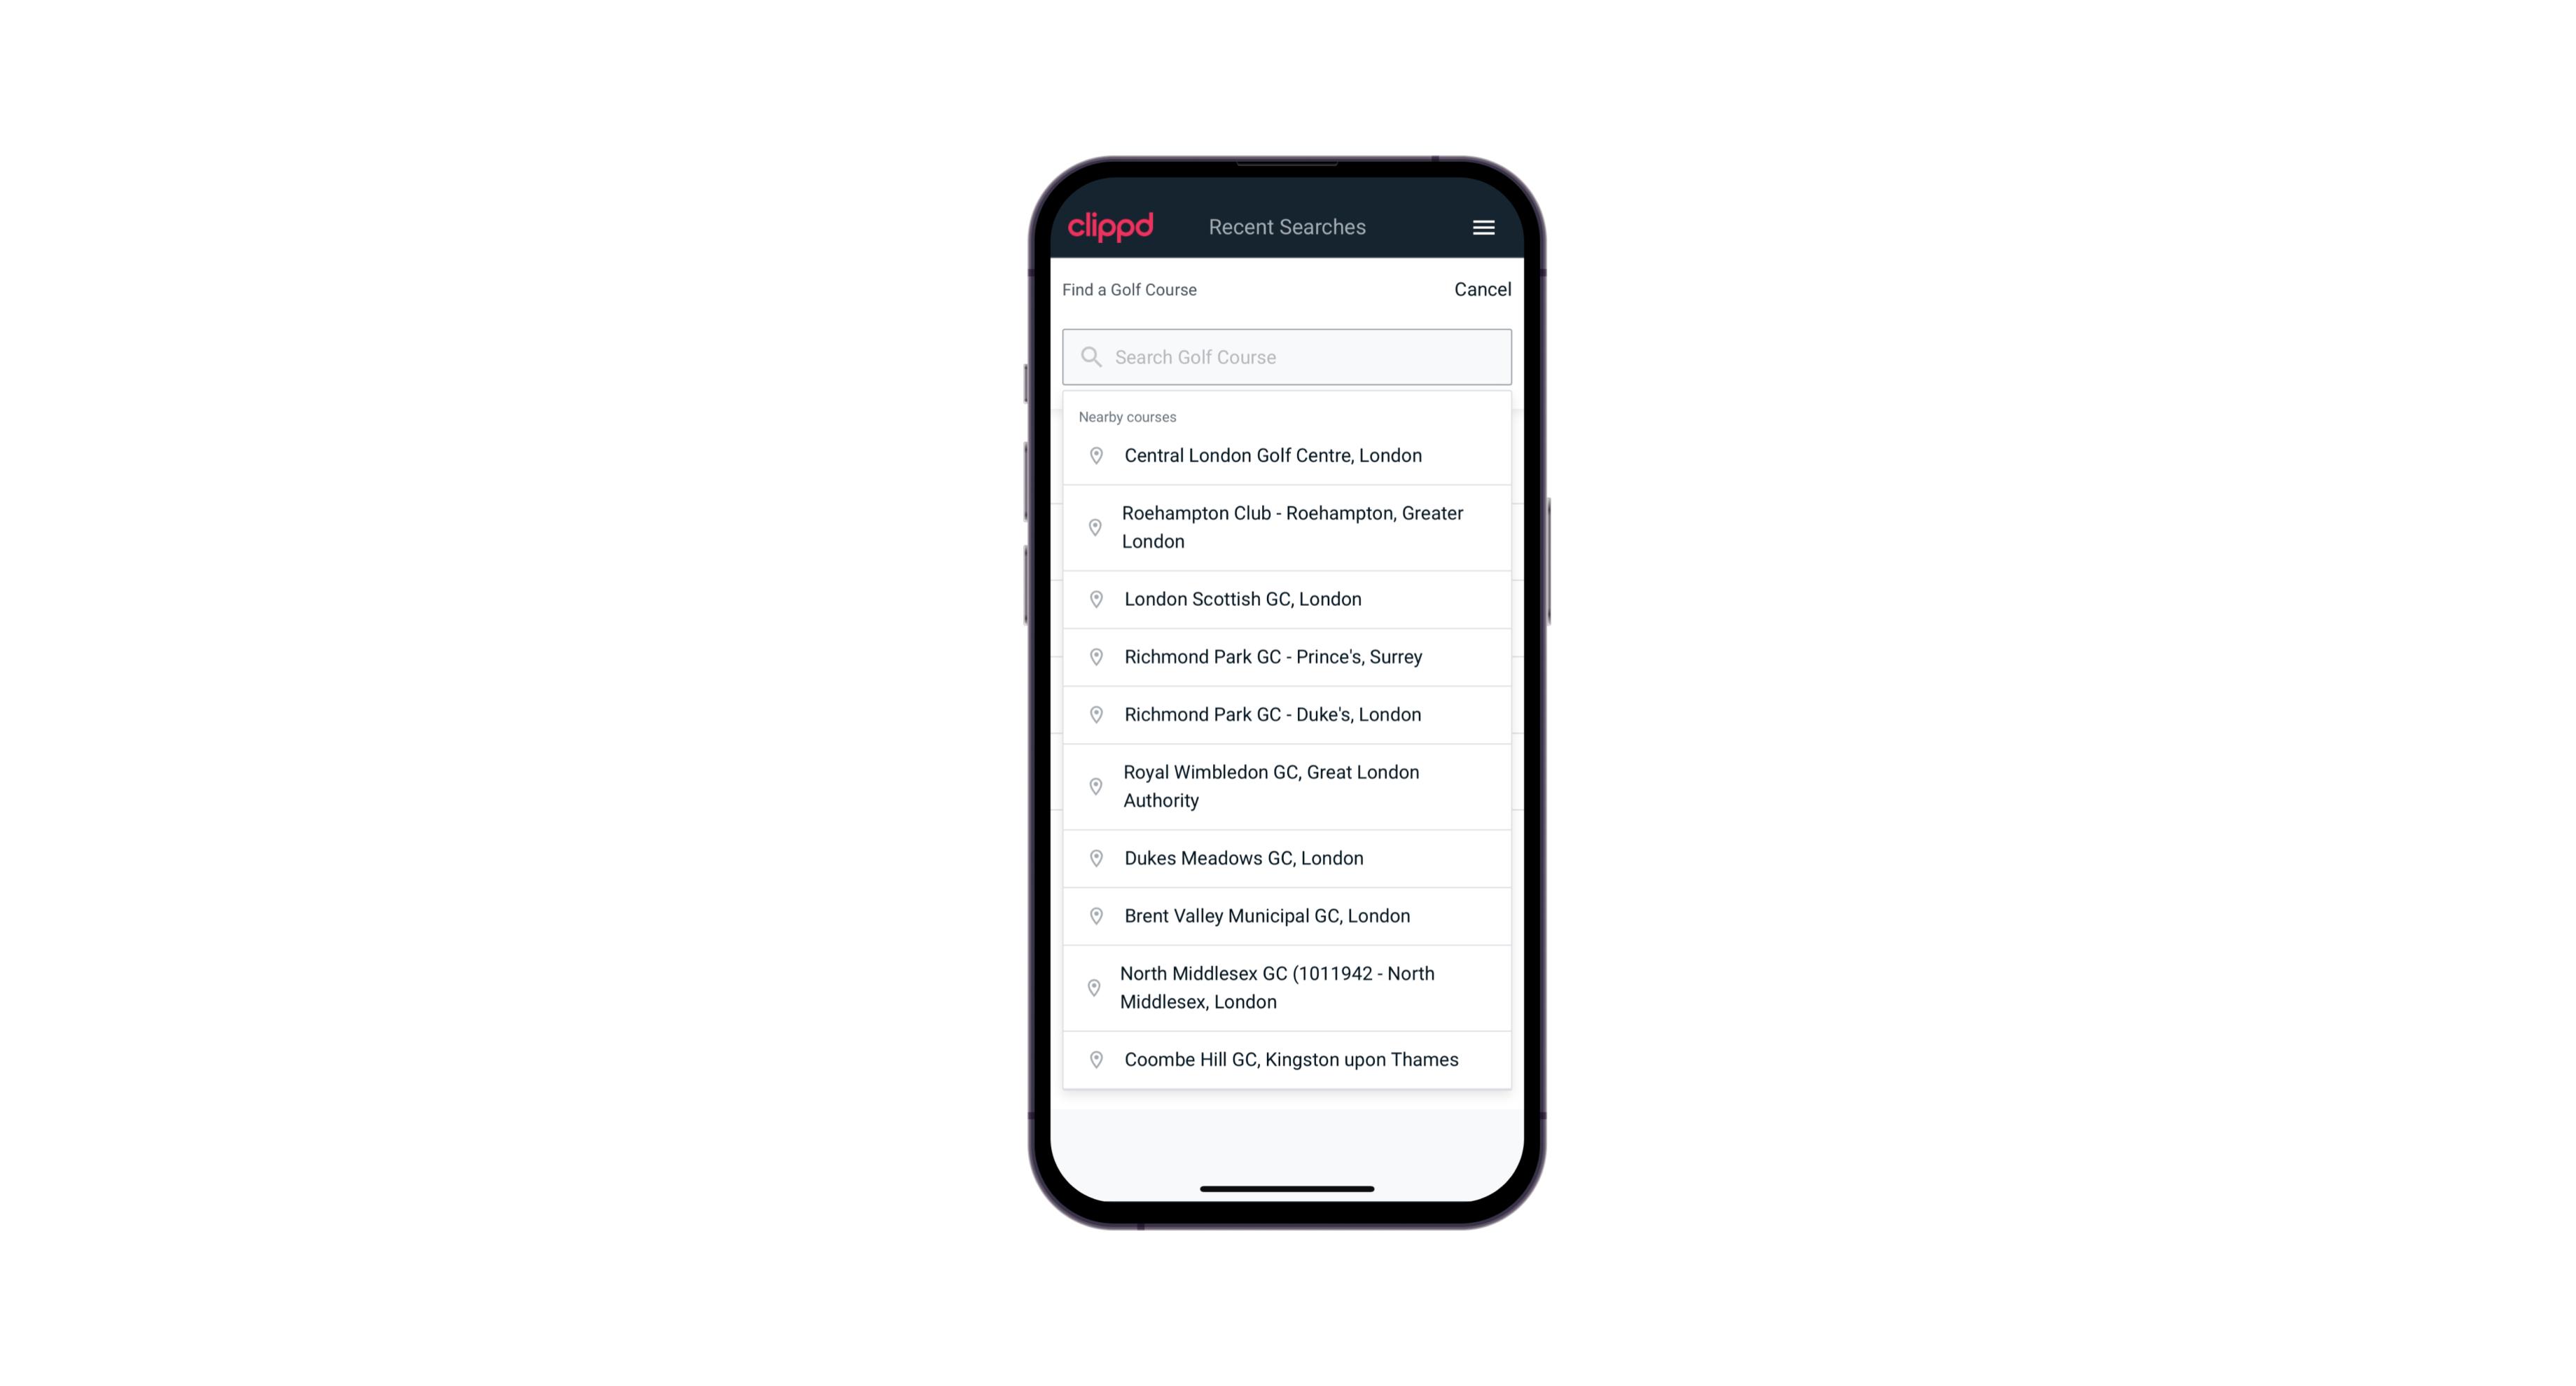Click location pin icon for Coombe Hill GC
The width and height of the screenshot is (2576, 1386).
(x=1092, y=1058)
